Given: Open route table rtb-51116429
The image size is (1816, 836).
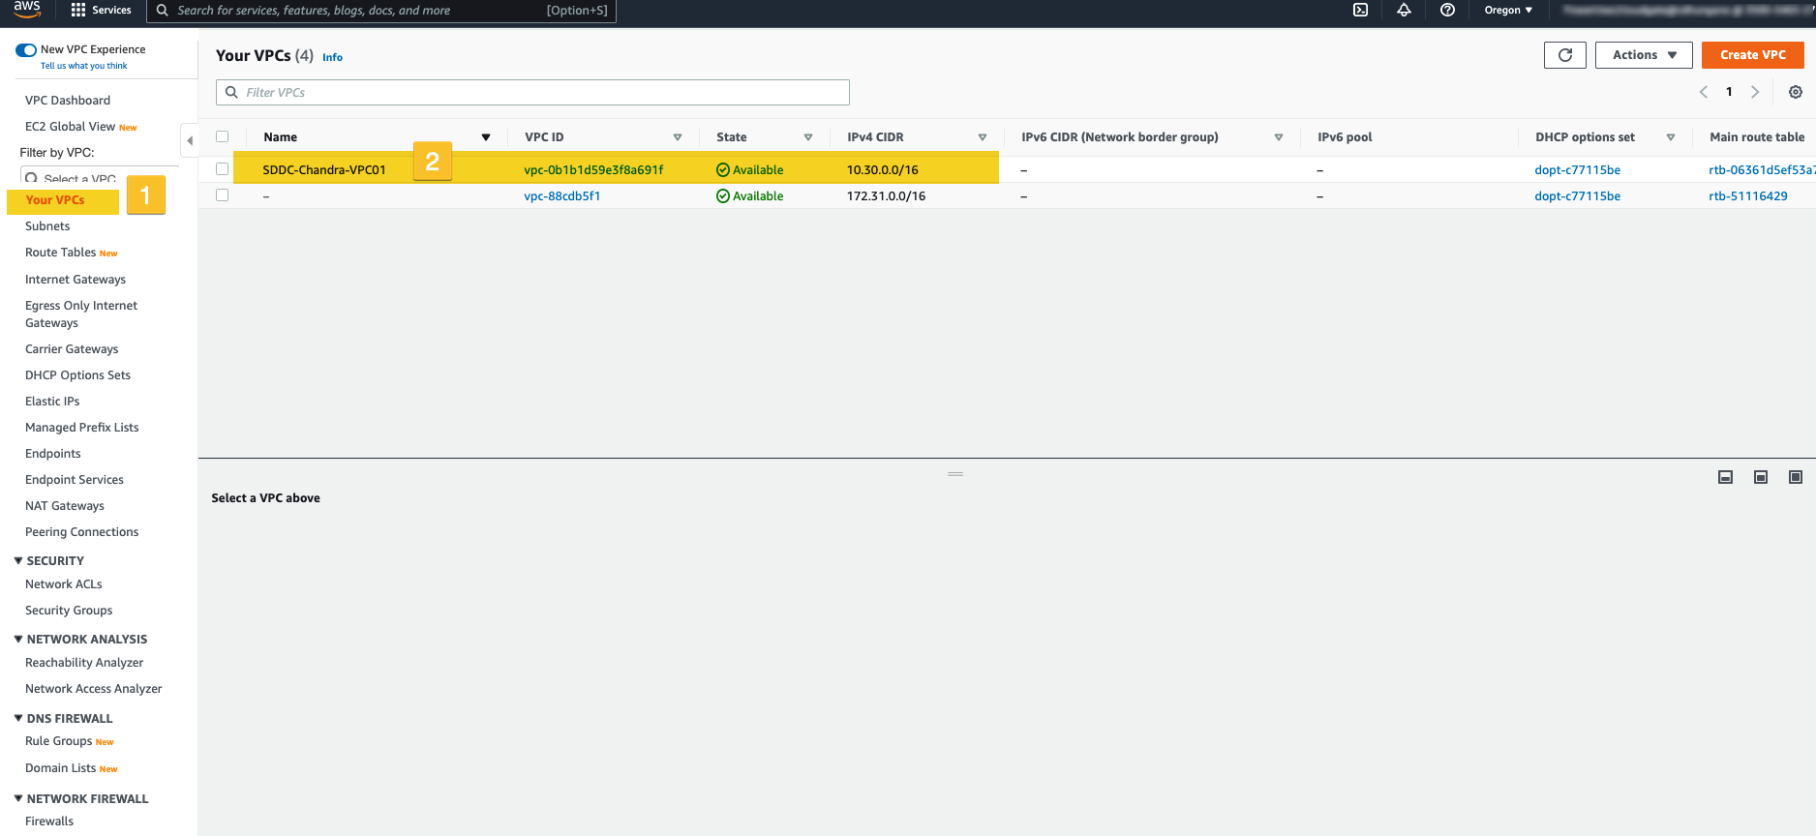Looking at the screenshot, I should pos(1748,196).
